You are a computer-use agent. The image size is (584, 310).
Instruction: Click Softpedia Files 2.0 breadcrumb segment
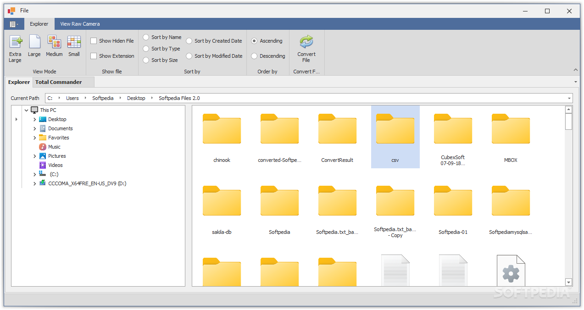pos(179,98)
